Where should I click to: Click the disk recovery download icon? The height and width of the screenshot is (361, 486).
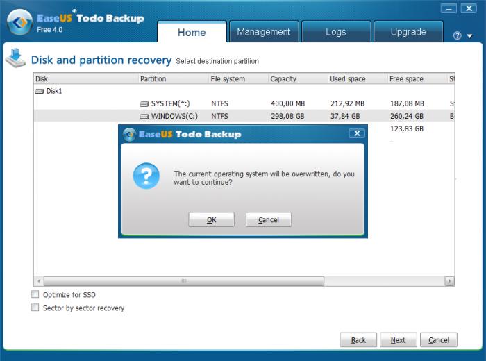point(15,58)
